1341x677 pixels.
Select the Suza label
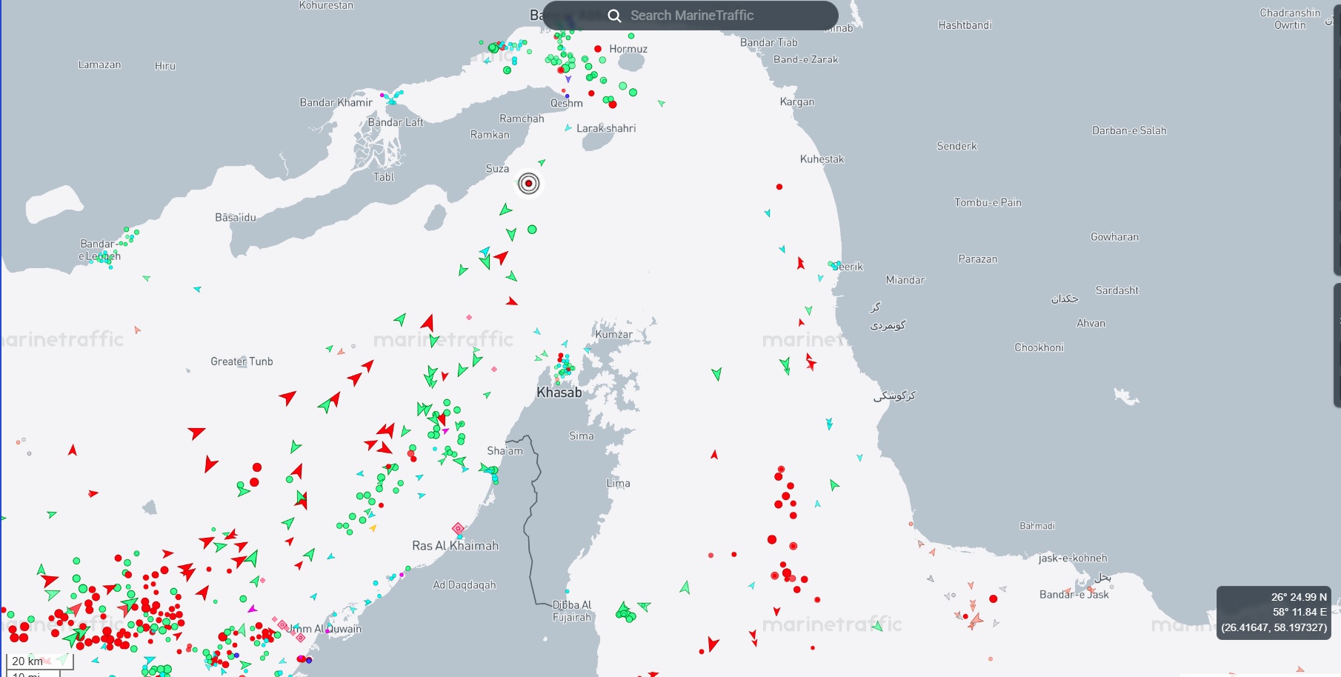click(x=497, y=169)
